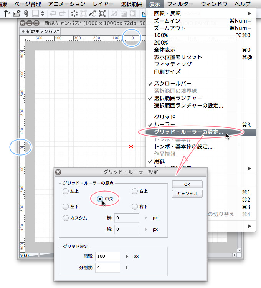Click the 縦 offset input field
The image size is (261, 288).
127,229
